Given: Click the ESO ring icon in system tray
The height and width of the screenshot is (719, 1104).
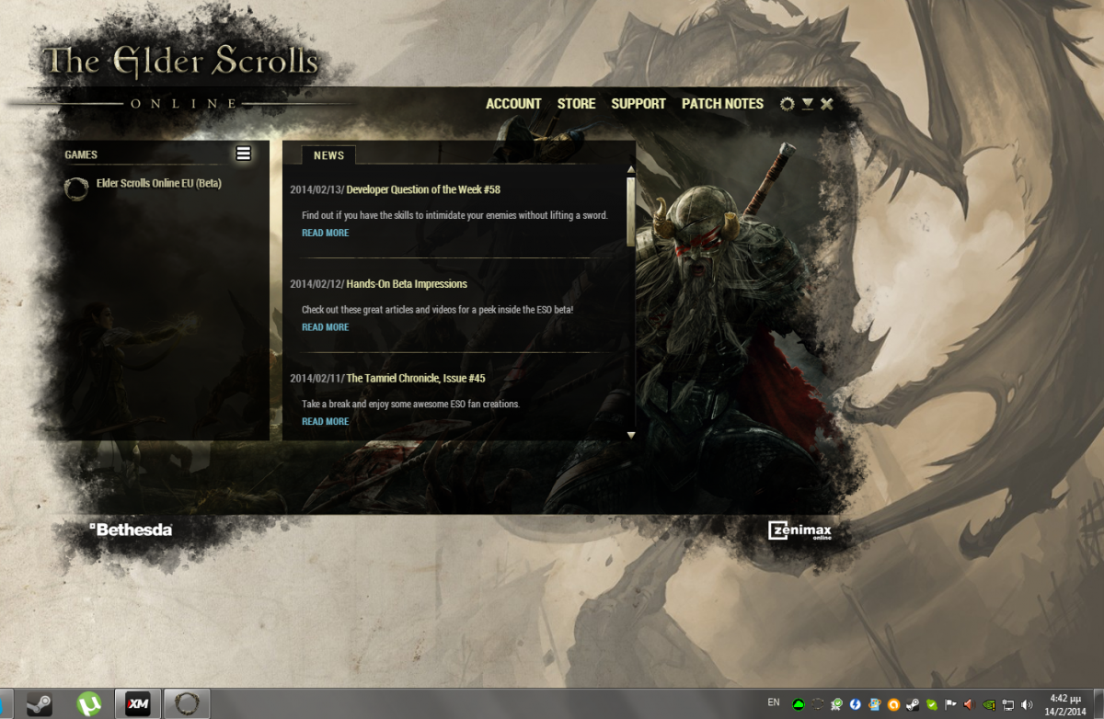Looking at the screenshot, I should point(817,705).
